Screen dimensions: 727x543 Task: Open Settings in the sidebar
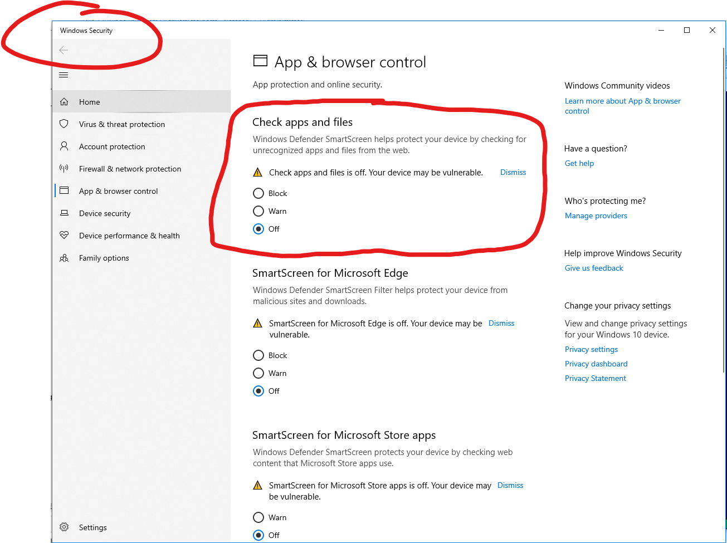142,527
